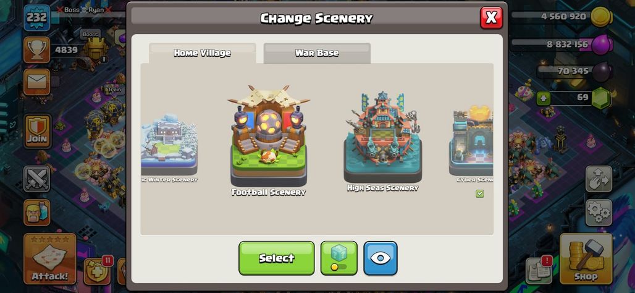
Task: Preview scenery with the eye button
Action: pos(381,258)
